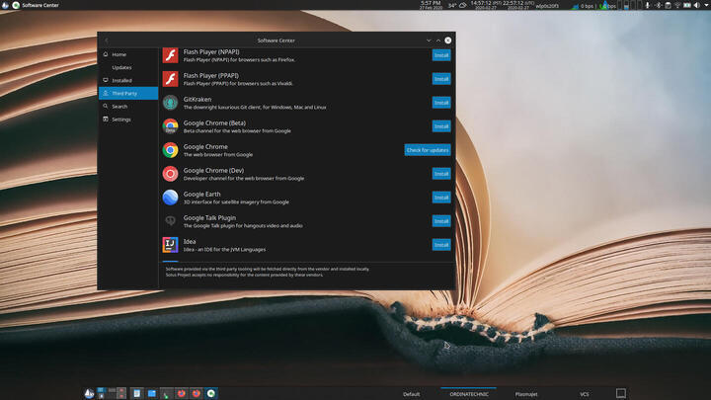Click the Flash Player (NPAPI) icon
This screenshot has height=400, width=711.
pos(171,55)
